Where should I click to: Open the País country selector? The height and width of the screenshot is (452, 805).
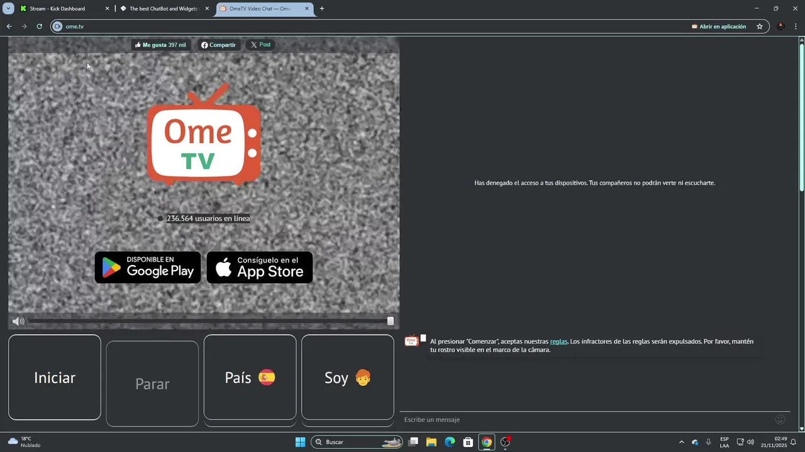[x=250, y=377]
